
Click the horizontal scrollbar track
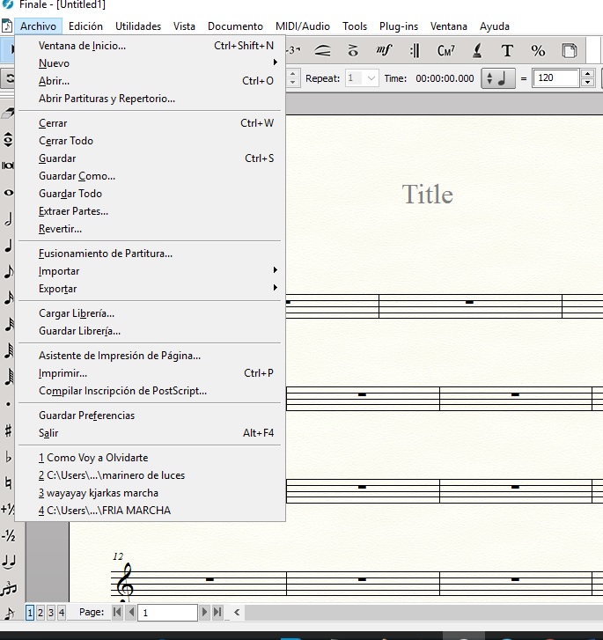pos(423,612)
